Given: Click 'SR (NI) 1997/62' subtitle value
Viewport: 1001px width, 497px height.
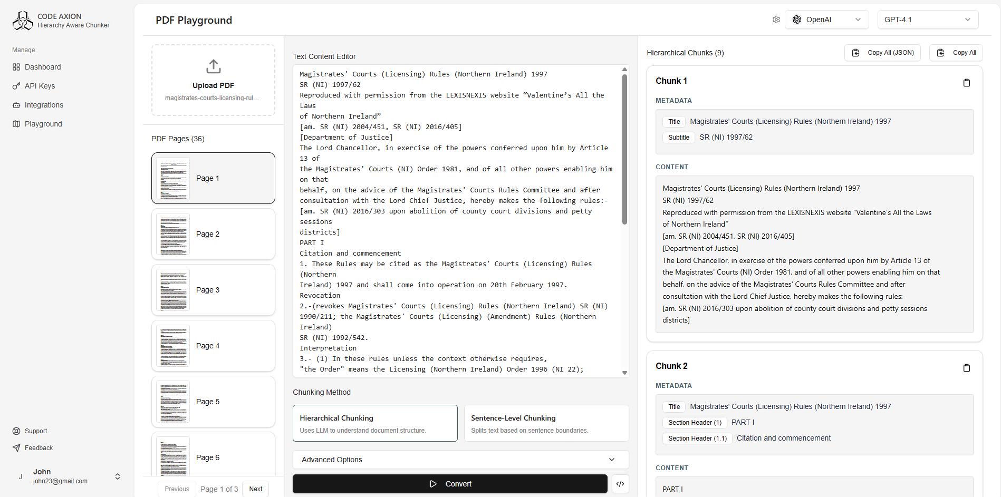Looking at the screenshot, I should click(x=726, y=137).
